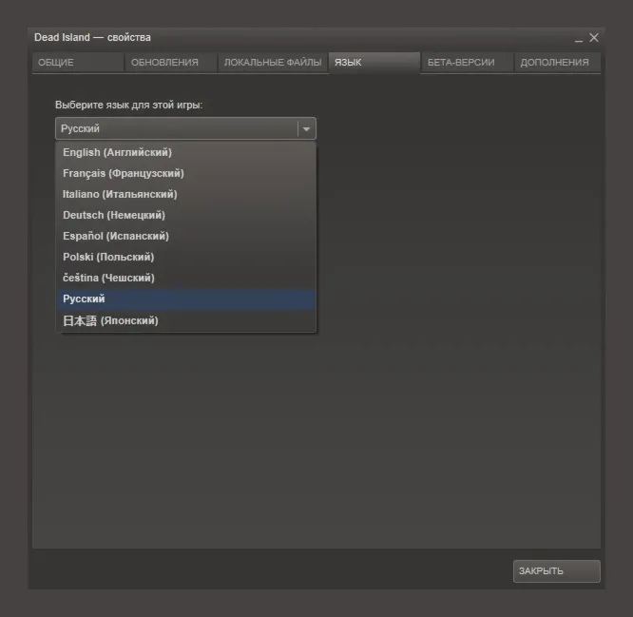The height and width of the screenshot is (617, 633).
Task: Pick Italiano (Итальянский) in the dropdown
Action: coord(185,195)
